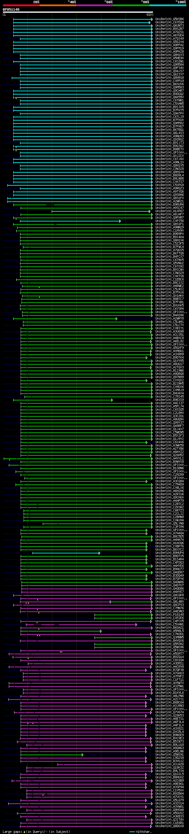The image size is (189, 834).
Task: Select hit UniRef100_Q7V674
Action: (x=170, y=712)
